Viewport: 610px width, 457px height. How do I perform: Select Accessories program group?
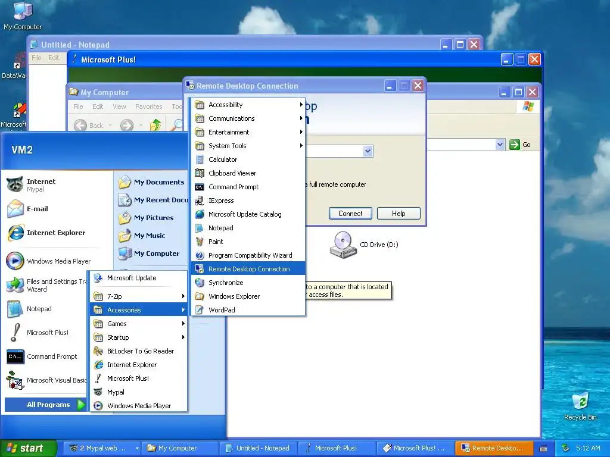coord(138,309)
